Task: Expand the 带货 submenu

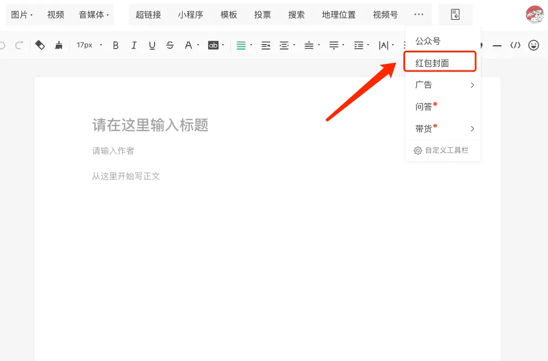Action: click(473, 128)
